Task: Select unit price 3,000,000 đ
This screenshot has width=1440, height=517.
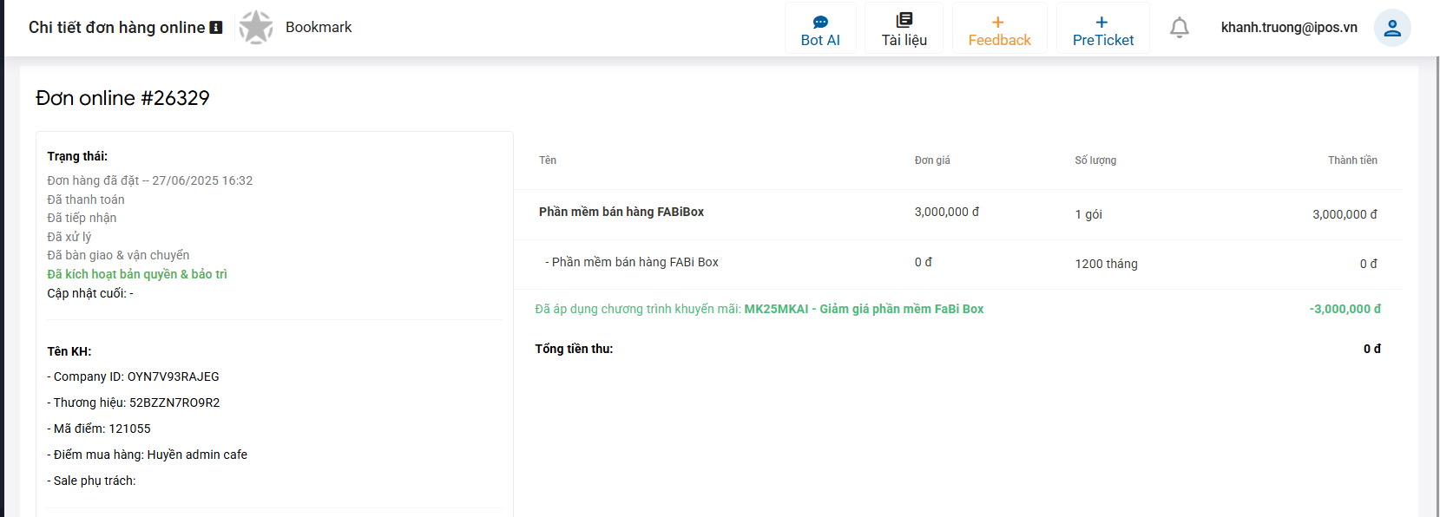Action: pos(947,212)
